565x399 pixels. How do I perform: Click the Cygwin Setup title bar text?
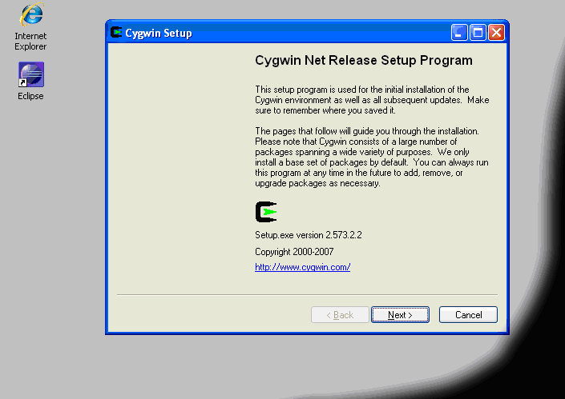pyautogui.click(x=159, y=33)
